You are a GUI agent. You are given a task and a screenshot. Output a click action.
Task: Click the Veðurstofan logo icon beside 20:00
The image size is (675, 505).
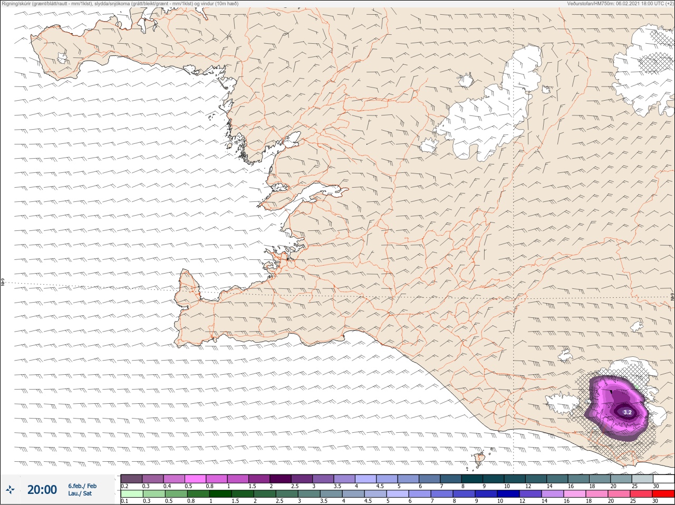pos(10,490)
